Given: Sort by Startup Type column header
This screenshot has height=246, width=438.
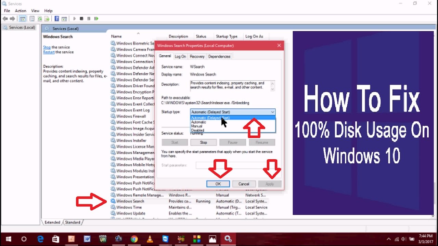Looking at the screenshot, I should click(227, 36).
